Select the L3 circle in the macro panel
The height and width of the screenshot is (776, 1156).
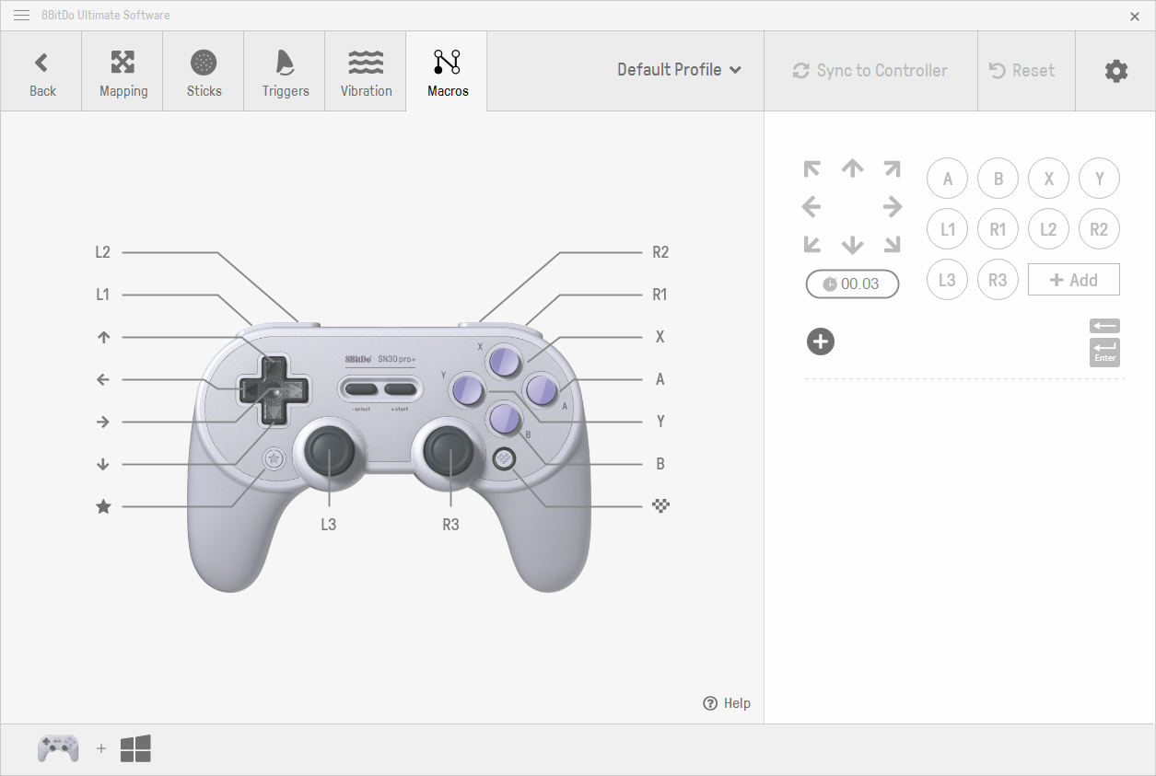click(x=948, y=280)
